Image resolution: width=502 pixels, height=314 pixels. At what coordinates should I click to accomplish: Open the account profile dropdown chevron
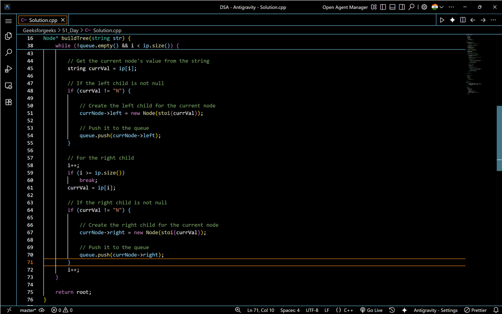pos(442,7)
